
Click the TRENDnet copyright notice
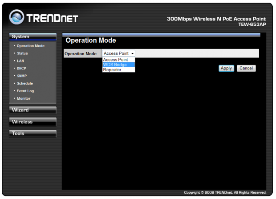tap(225, 192)
